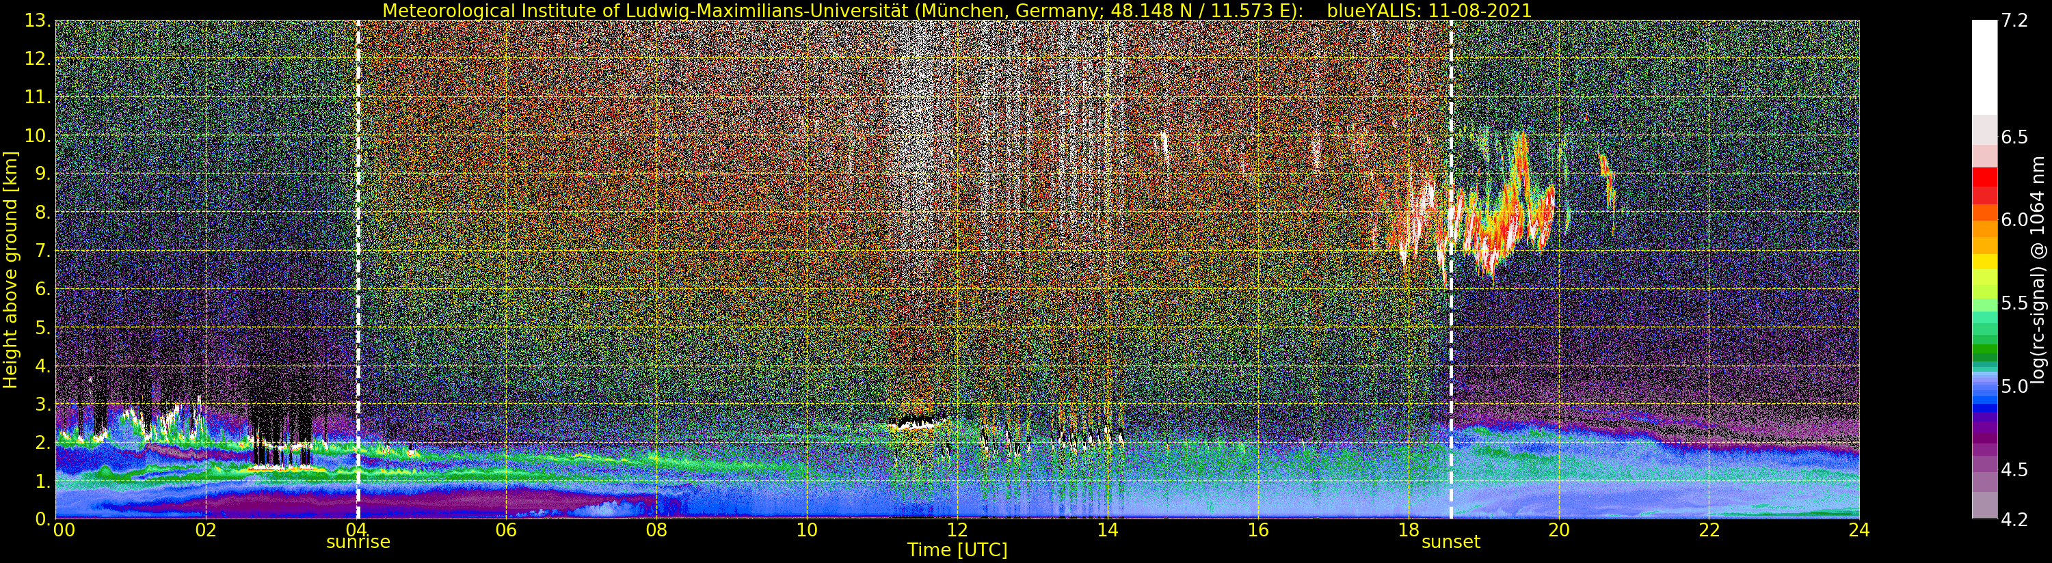Click the 0. height axis tick label
The width and height of the screenshot is (2052, 563).
coord(43,519)
